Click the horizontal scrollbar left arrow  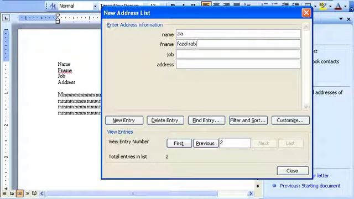point(42,193)
